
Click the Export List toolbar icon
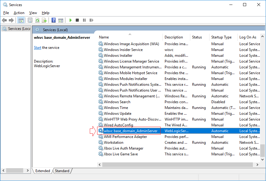[44, 20]
